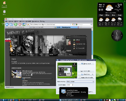Open the Pomoc menu in Firefox
126x101 pixels.
click(x=42, y=21)
